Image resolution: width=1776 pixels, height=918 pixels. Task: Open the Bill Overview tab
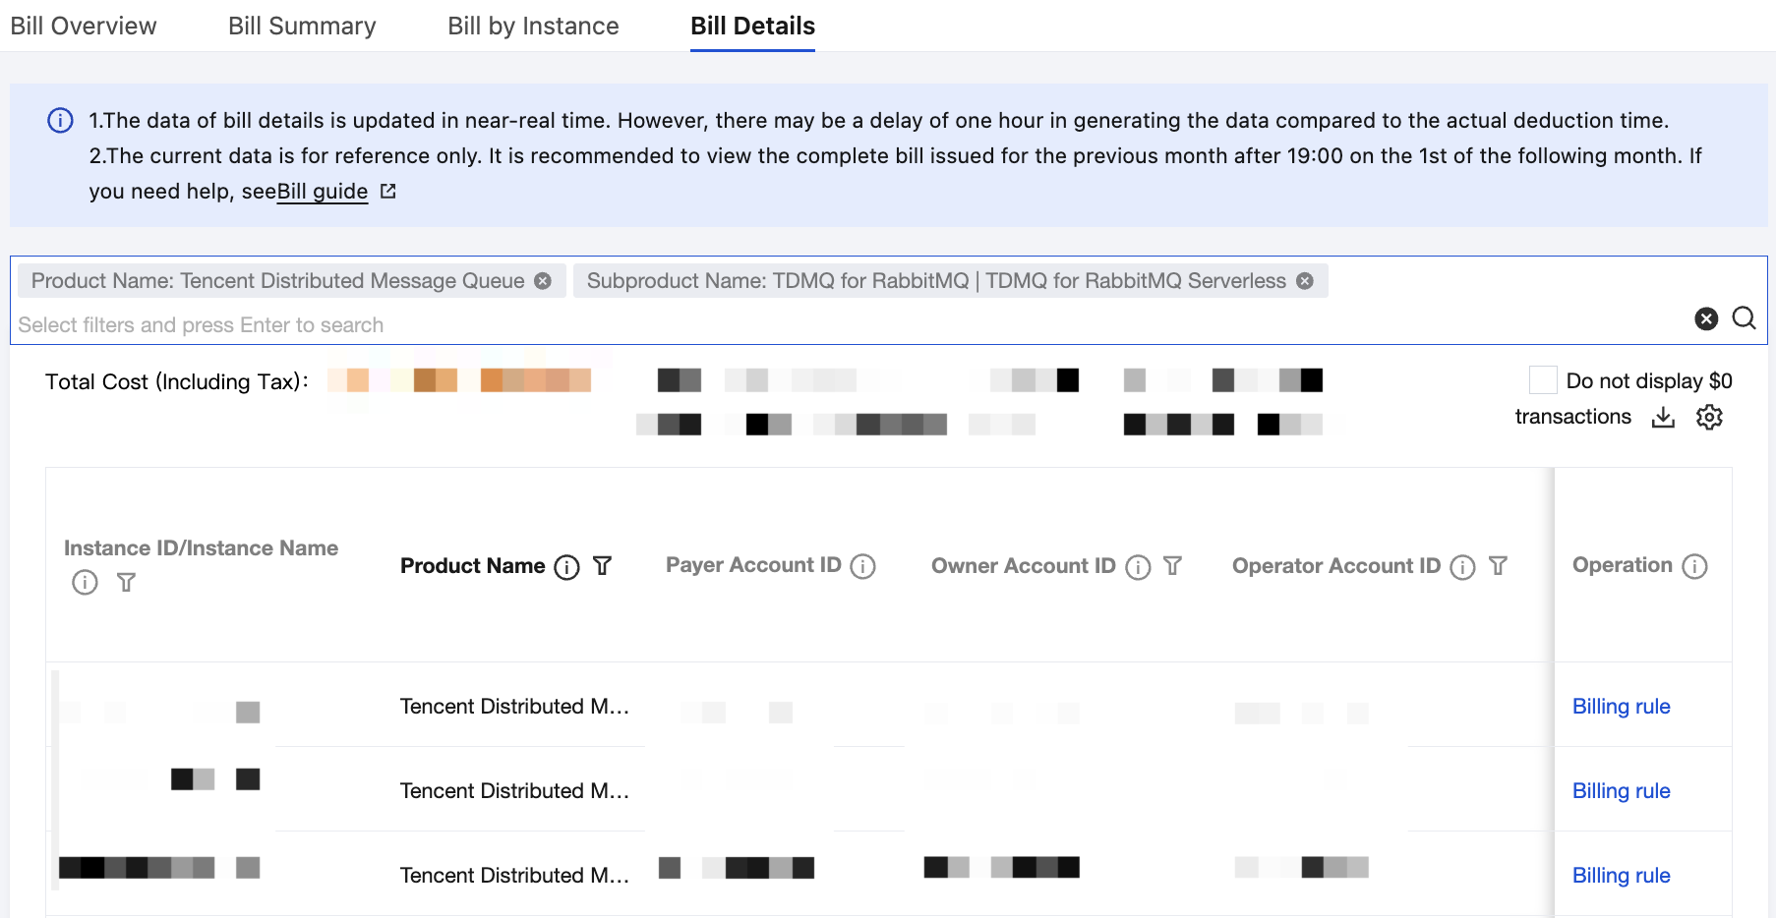point(84,26)
